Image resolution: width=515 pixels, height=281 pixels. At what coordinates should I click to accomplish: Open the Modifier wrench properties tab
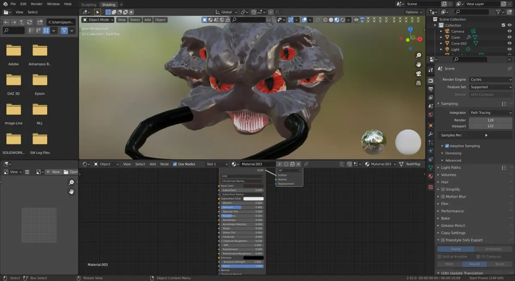[x=431, y=134]
